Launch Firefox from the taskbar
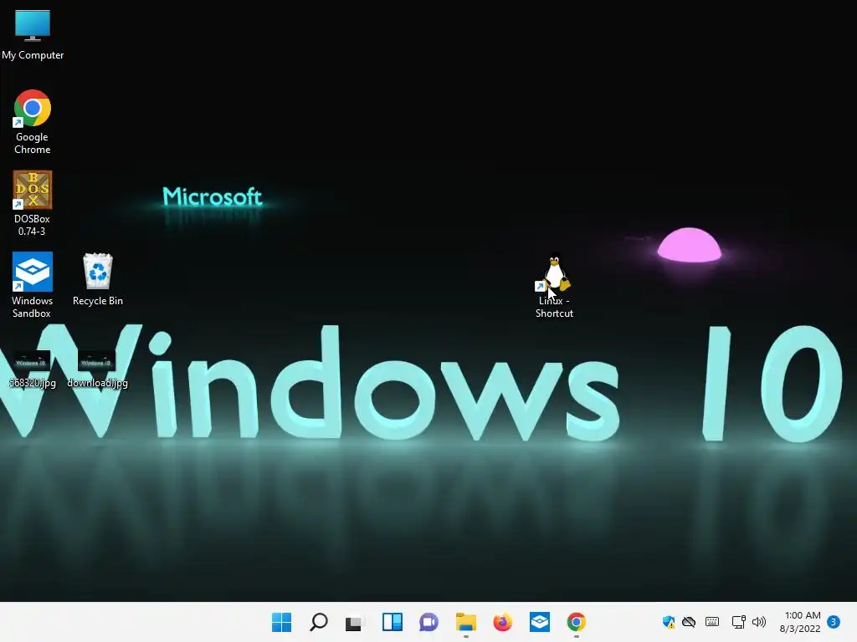This screenshot has height=642, width=857. coord(502,622)
